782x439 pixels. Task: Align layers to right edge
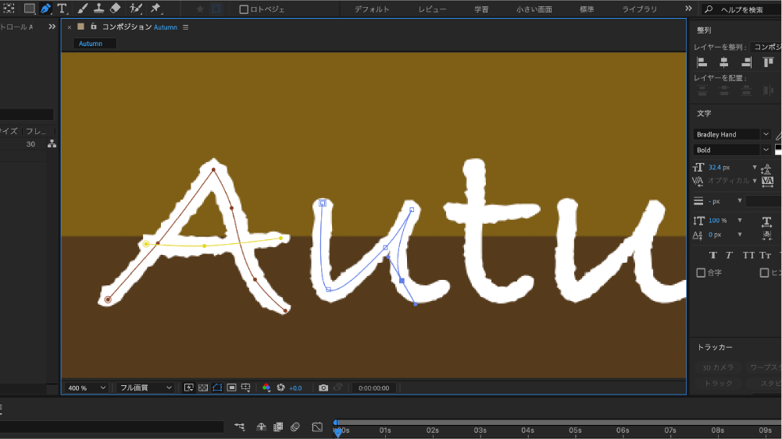(x=746, y=62)
